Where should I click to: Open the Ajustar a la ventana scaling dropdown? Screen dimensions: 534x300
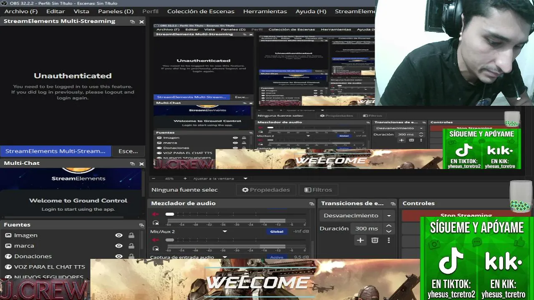pyautogui.click(x=245, y=178)
